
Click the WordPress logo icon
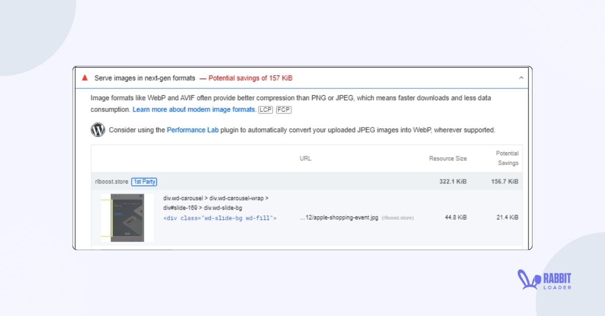pos(97,130)
